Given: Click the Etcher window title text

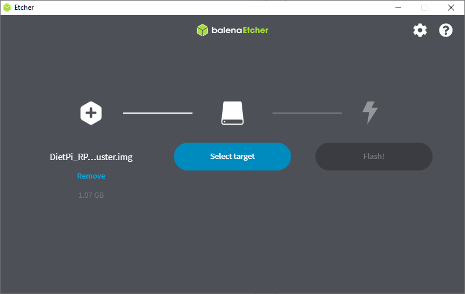Looking at the screenshot, I should [x=24, y=8].
